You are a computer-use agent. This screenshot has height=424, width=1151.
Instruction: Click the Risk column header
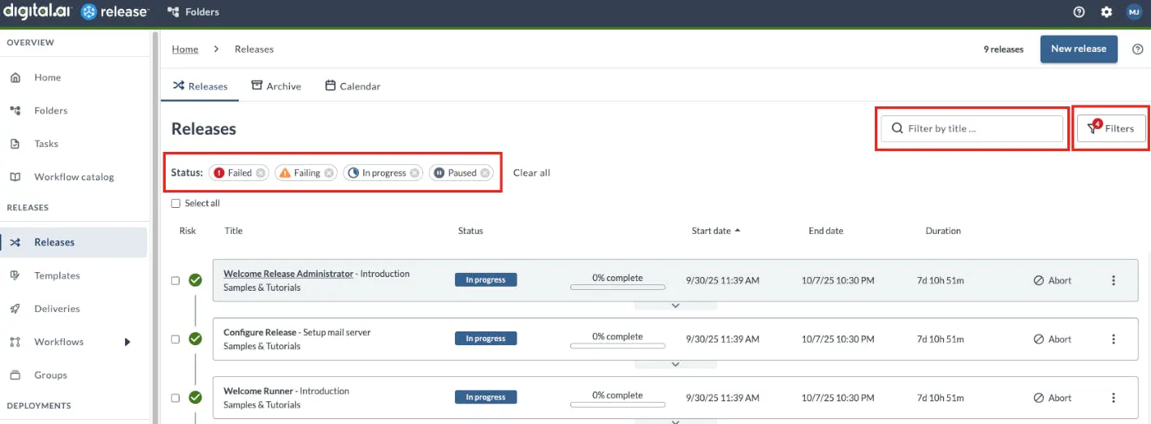pyautogui.click(x=188, y=231)
